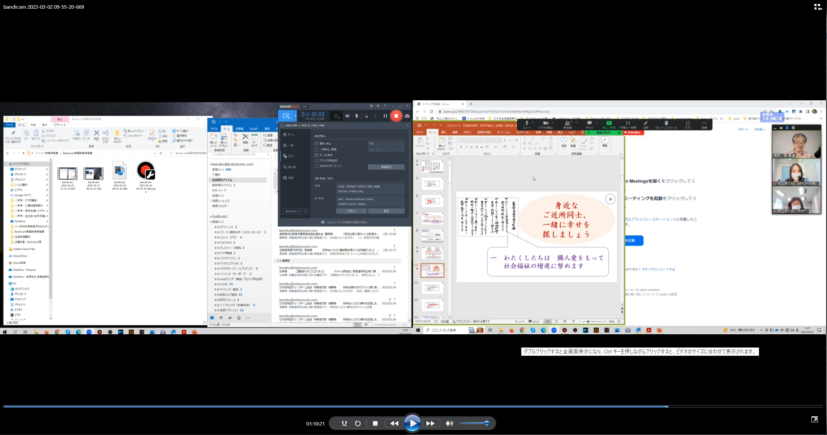This screenshot has height=435, width=827.
Task: Open the BANDICUT link button
Action: [296, 211]
